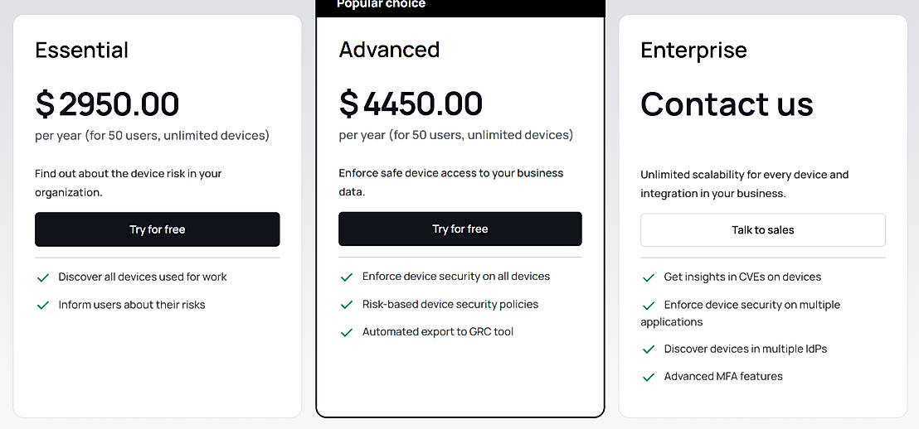Click checkmark beside Enforce device security on multiple applications
The width and height of the screenshot is (919, 429).
[x=649, y=306]
